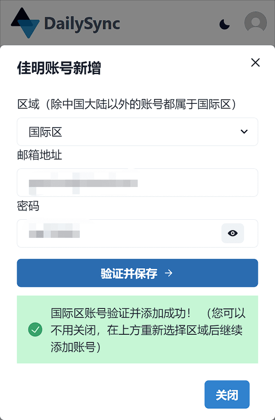Viewport: 275px width, 420px height.
Task: Open the user profile avatar menu
Action: coord(255,23)
